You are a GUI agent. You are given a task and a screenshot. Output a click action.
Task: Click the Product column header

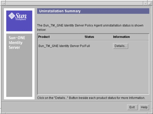44,37
